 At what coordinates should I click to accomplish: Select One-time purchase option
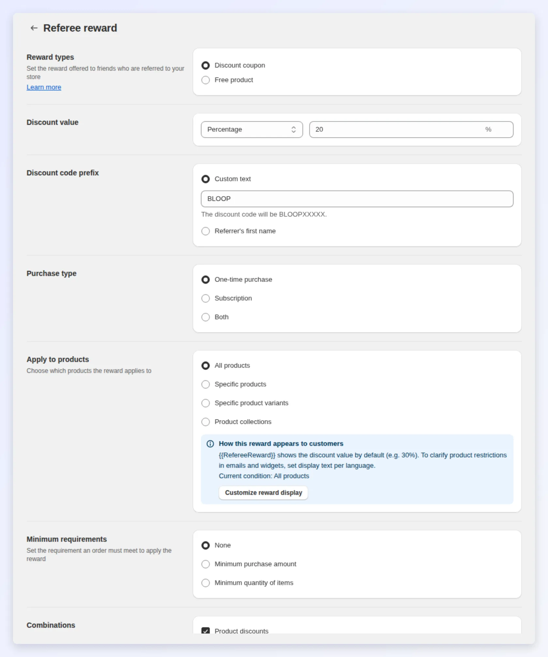205,280
